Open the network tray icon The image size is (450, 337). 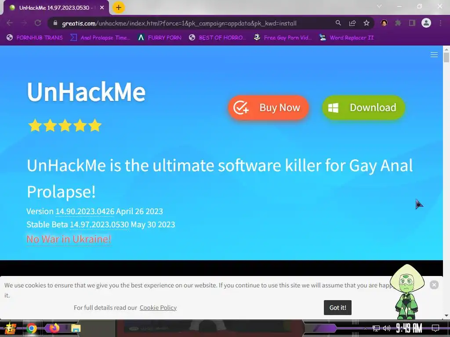point(376,328)
